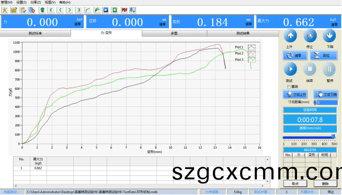Click the No. column header in results table
This screenshot has height=195, width=342.
[x=21, y=161]
